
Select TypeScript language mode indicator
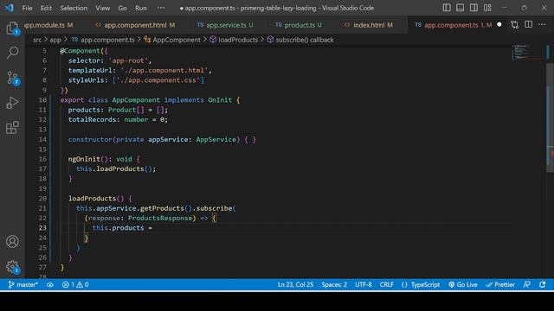pos(421,284)
